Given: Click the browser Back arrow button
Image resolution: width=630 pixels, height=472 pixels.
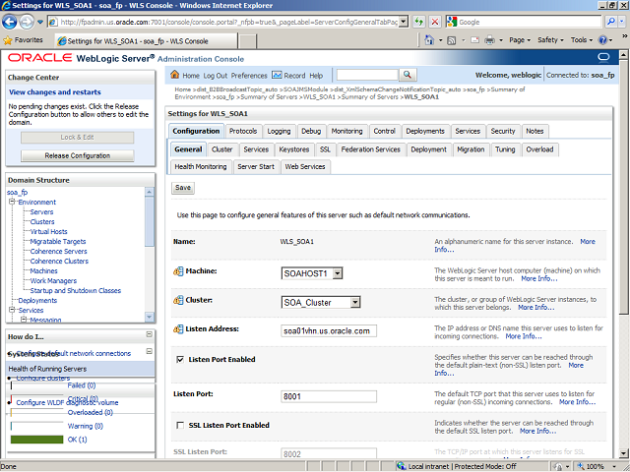Looking at the screenshot, I should (x=14, y=21).
